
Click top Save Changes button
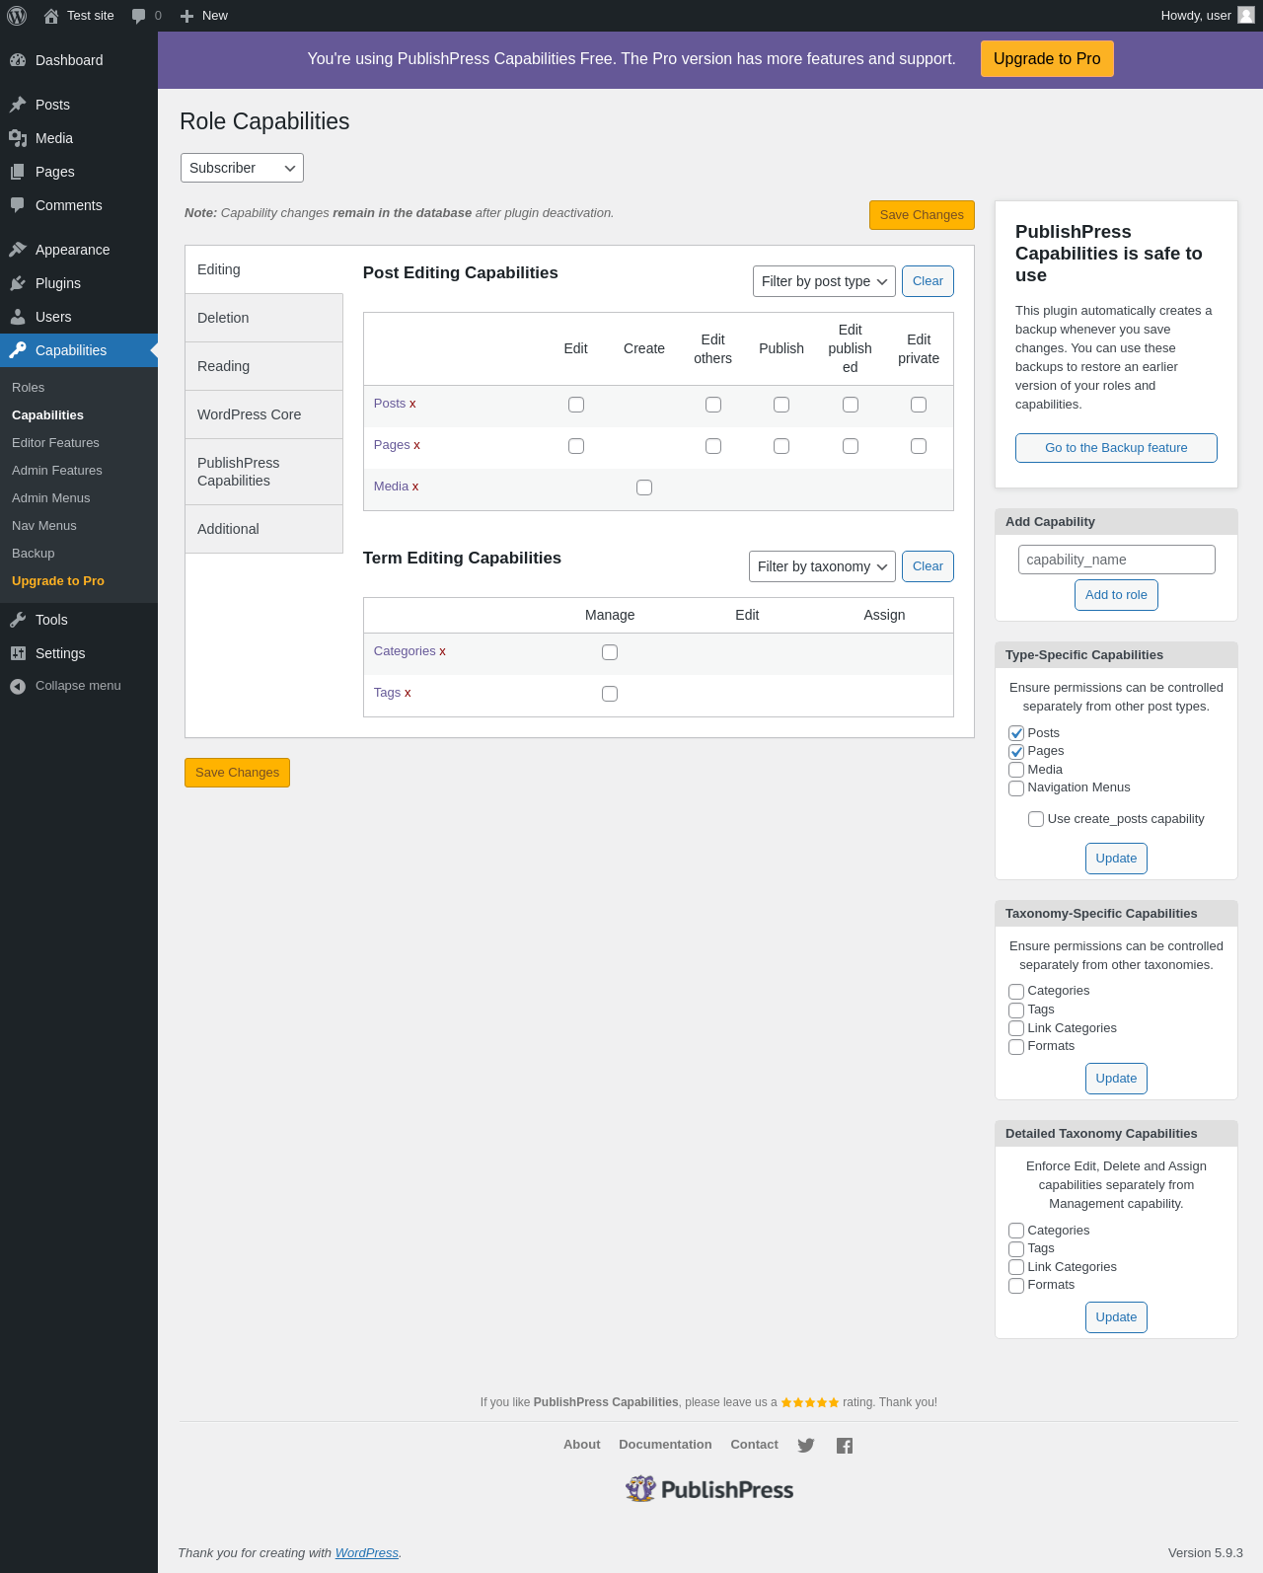(x=922, y=215)
